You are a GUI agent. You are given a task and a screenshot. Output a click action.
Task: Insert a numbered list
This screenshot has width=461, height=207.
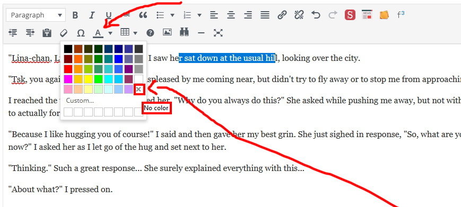point(187,15)
